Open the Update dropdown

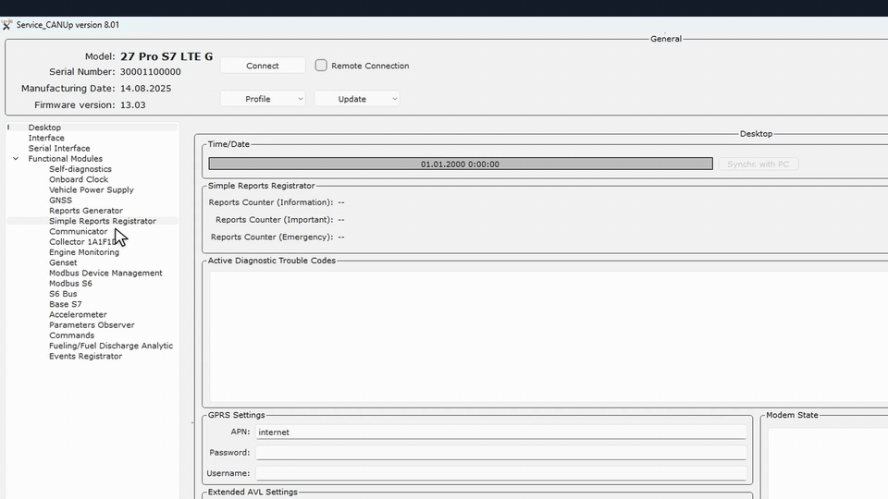[357, 99]
